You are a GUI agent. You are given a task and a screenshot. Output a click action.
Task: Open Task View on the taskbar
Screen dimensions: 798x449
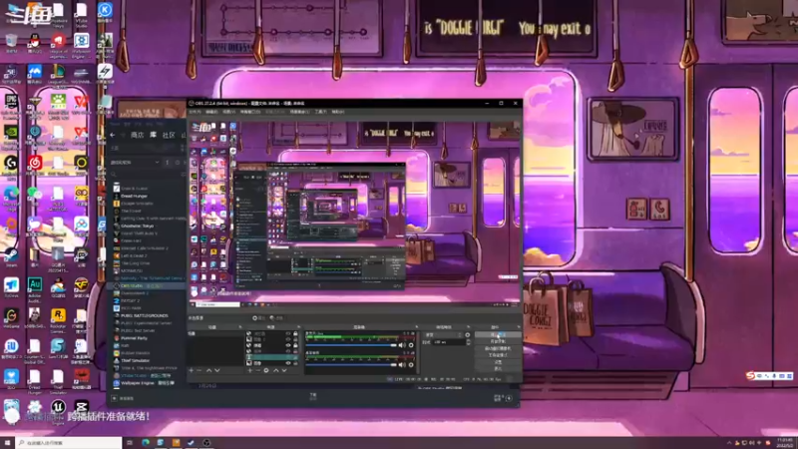pyautogui.click(x=130, y=442)
